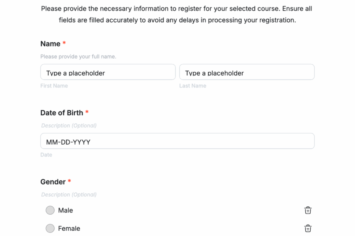Click the Male option label text
Viewport: 355px width, 236px height.
tap(65, 210)
